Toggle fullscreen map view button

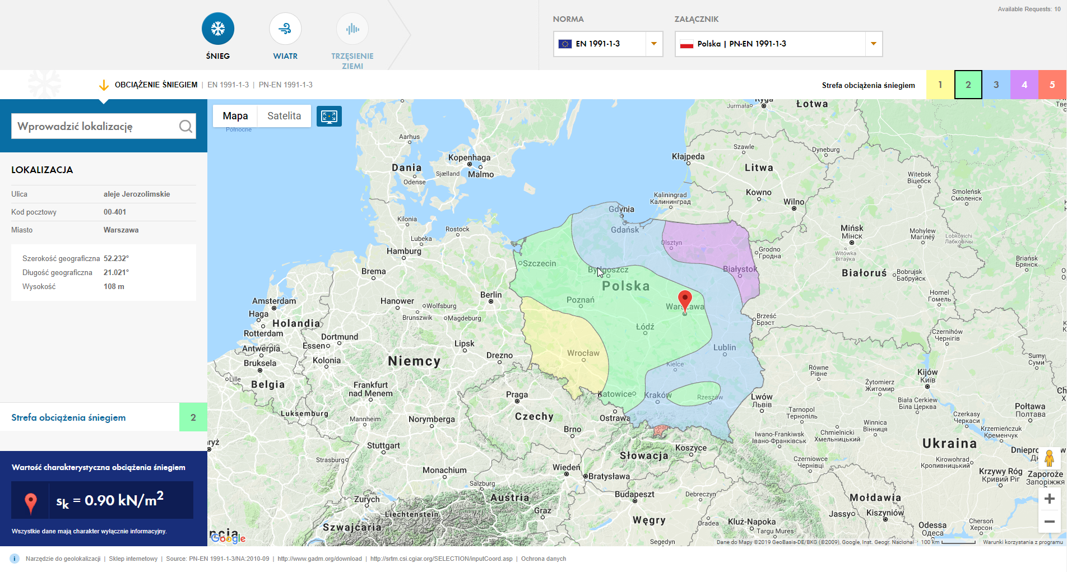point(329,117)
